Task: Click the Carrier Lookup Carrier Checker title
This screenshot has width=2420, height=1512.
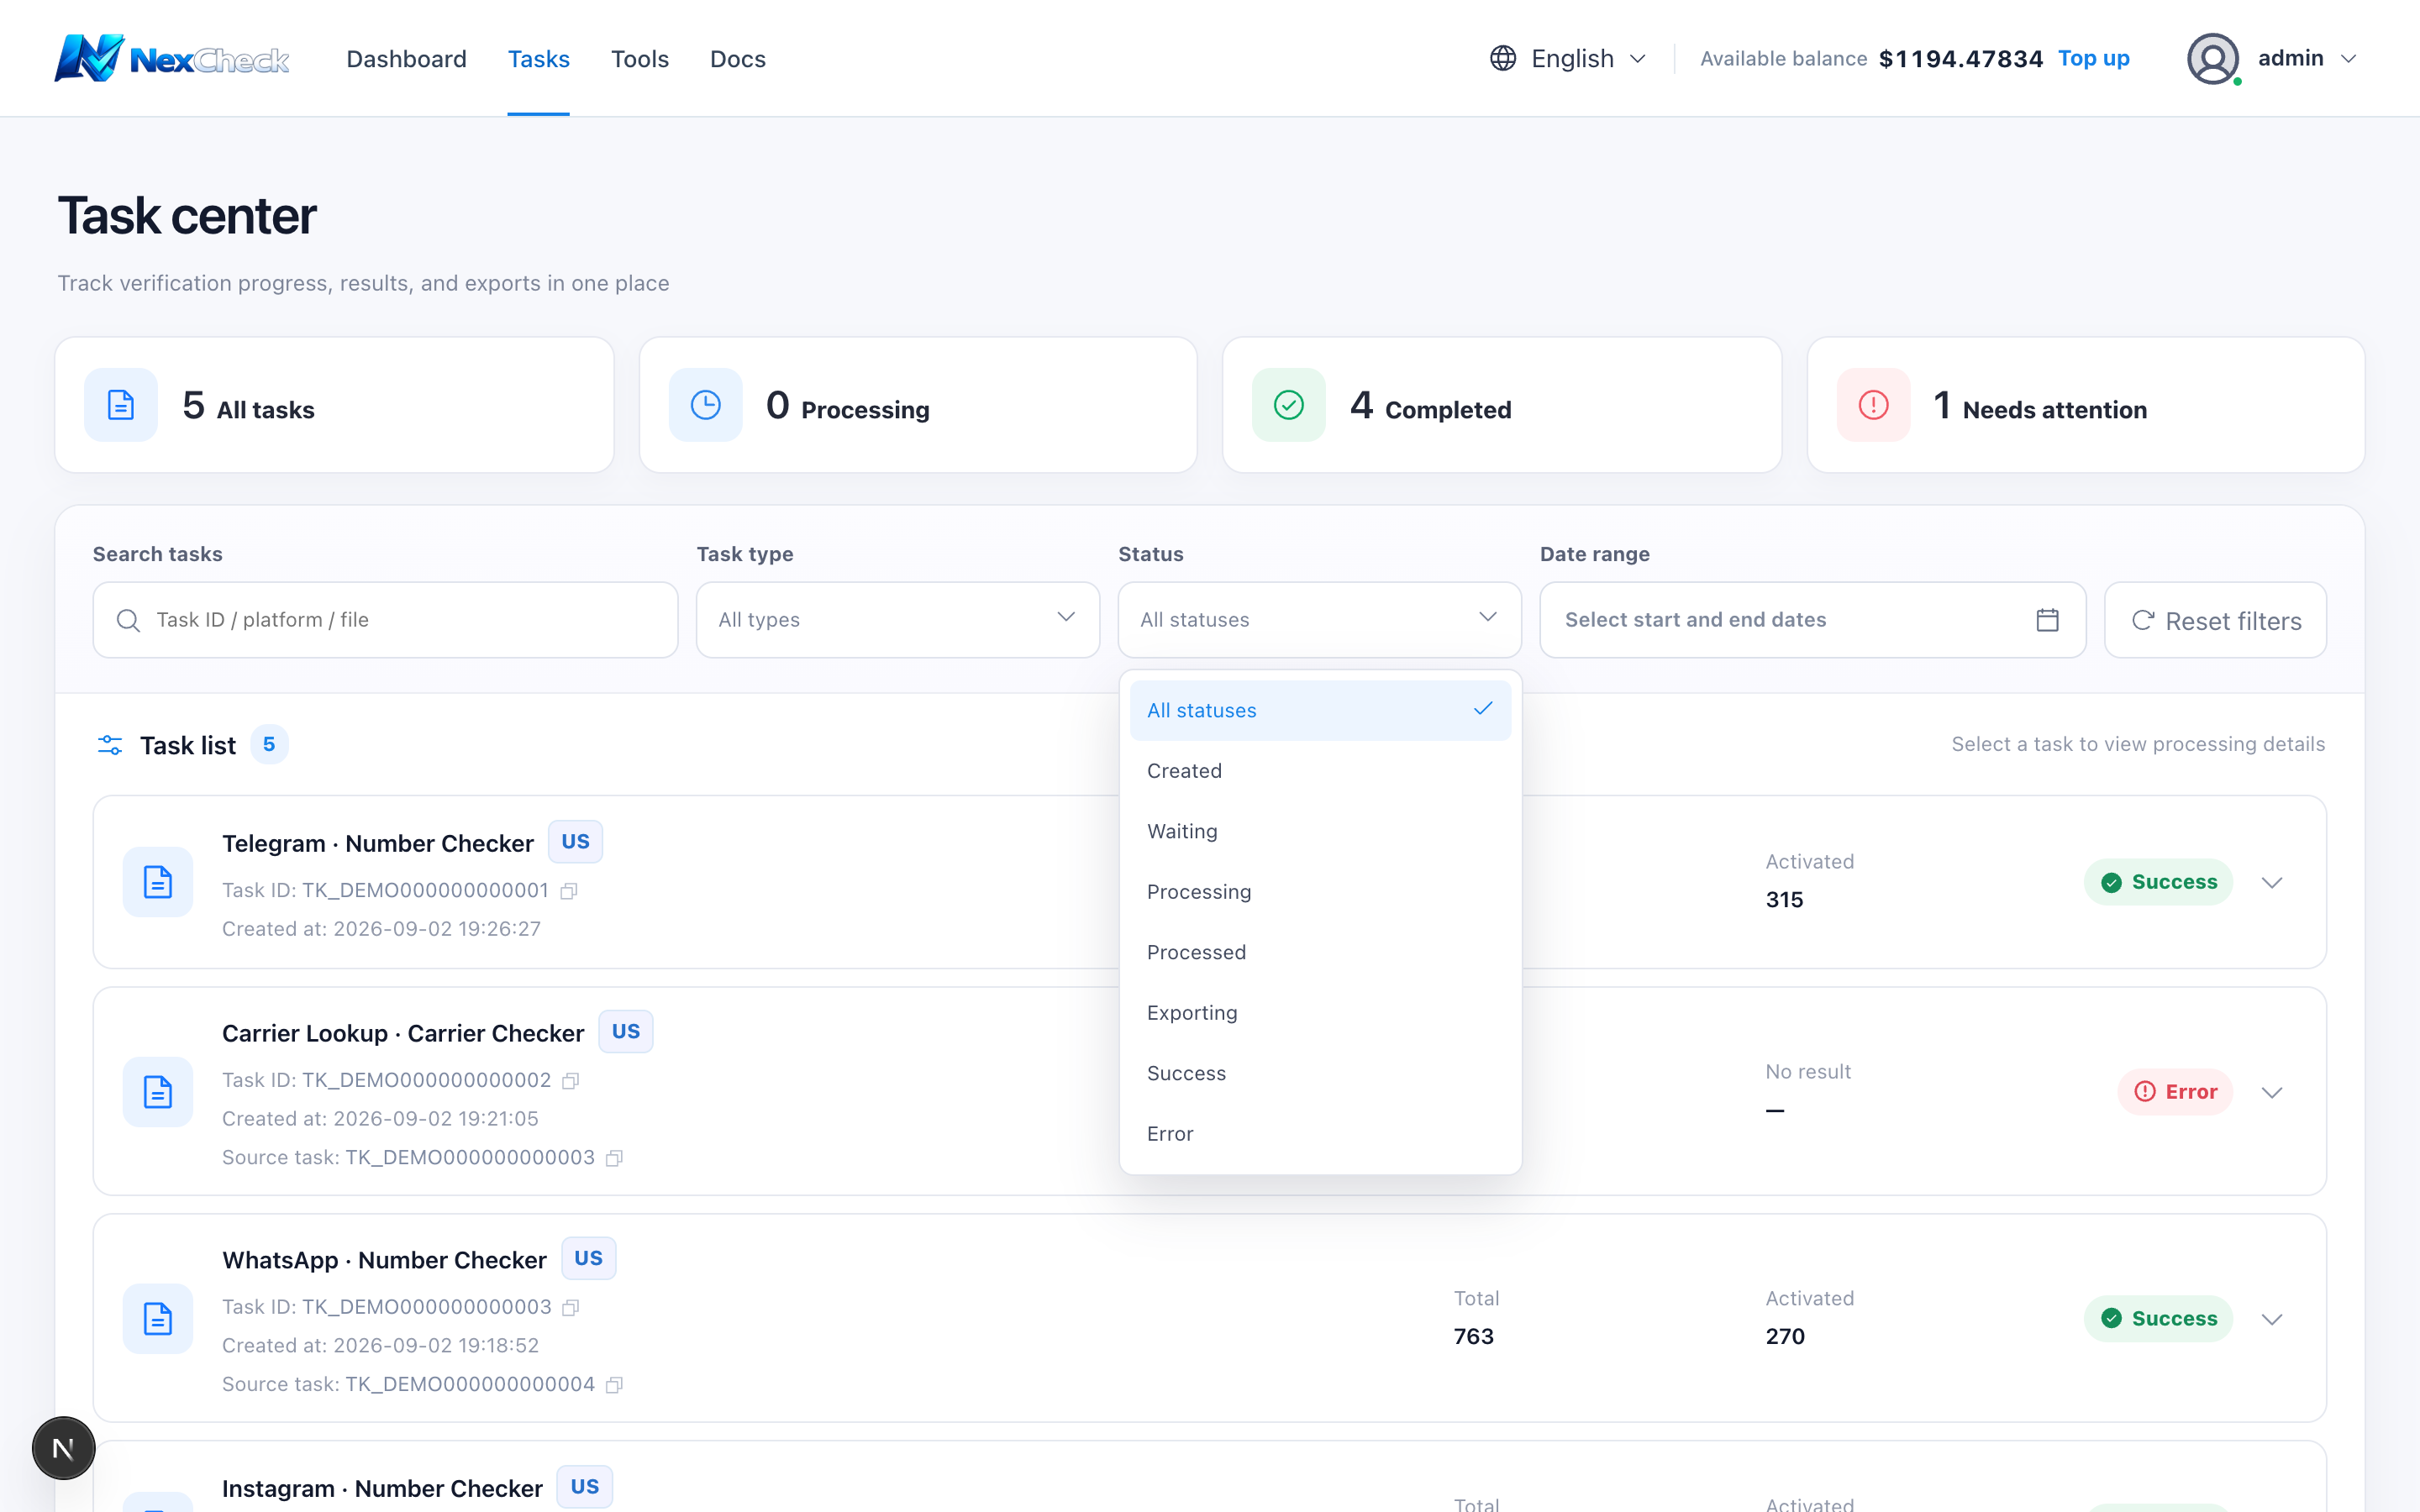Action: [x=403, y=1034]
